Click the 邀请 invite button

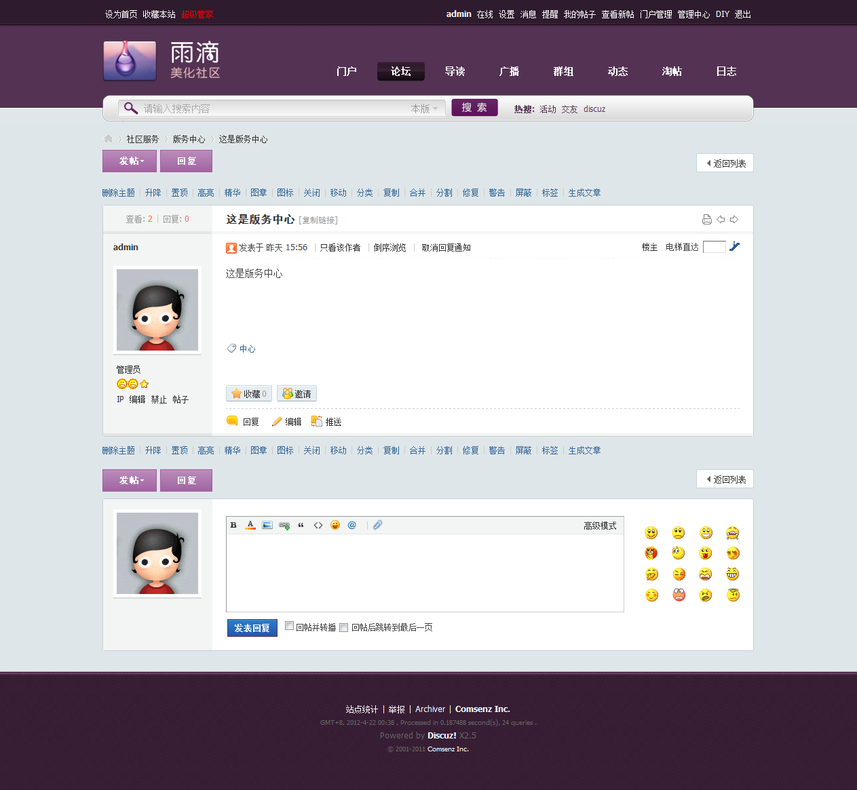pyautogui.click(x=297, y=393)
